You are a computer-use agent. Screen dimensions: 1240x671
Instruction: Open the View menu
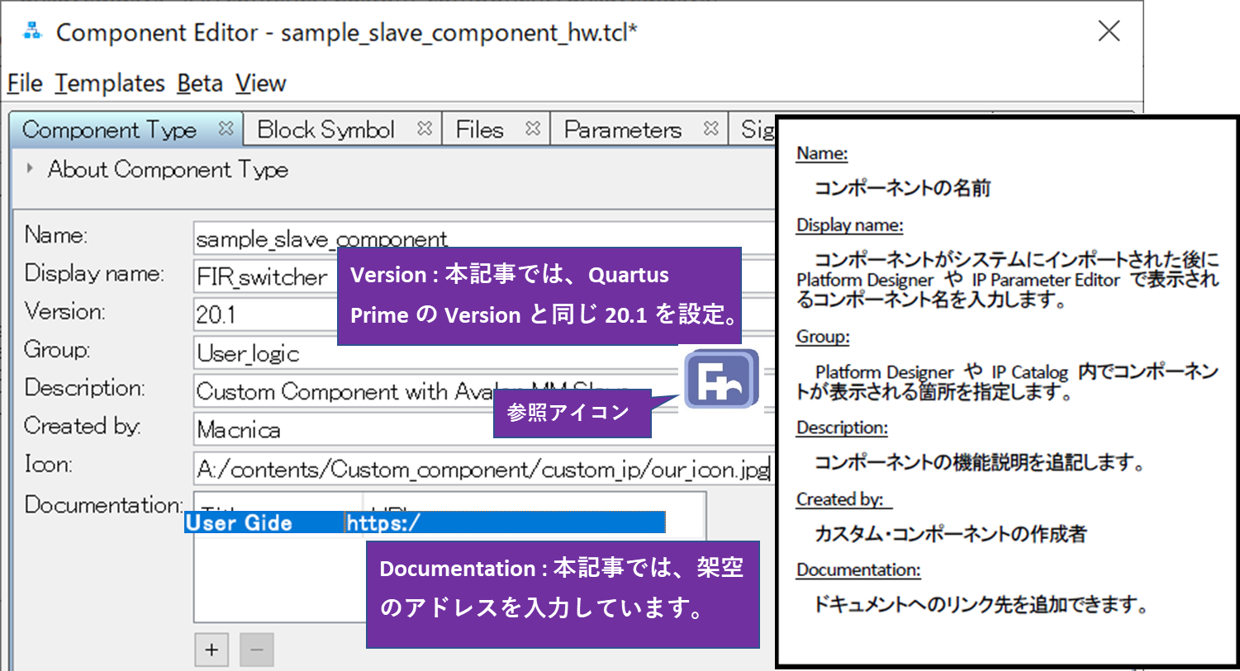coord(260,83)
